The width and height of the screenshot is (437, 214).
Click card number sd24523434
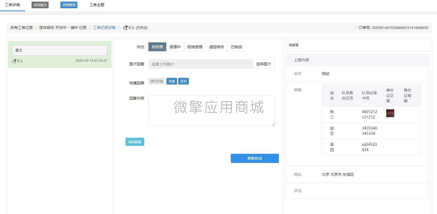click(369, 147)
